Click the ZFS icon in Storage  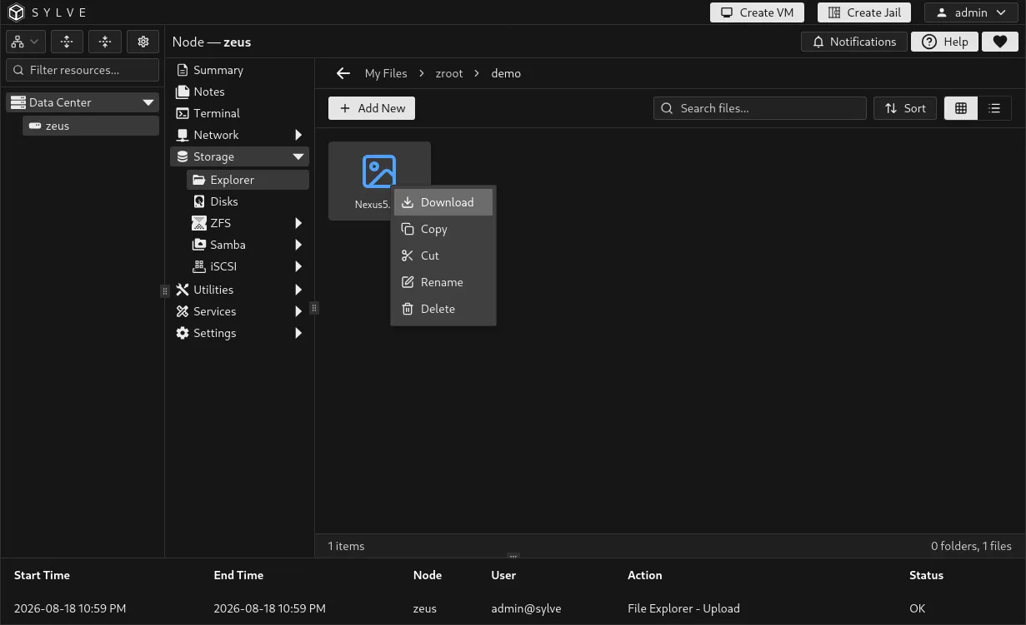point(199,223)
